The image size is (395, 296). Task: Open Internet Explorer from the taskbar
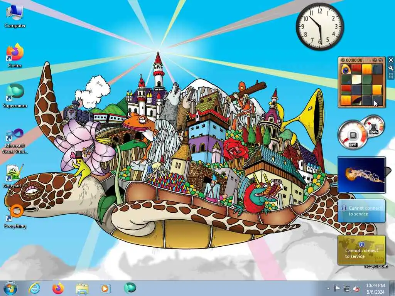pos(34,288)
